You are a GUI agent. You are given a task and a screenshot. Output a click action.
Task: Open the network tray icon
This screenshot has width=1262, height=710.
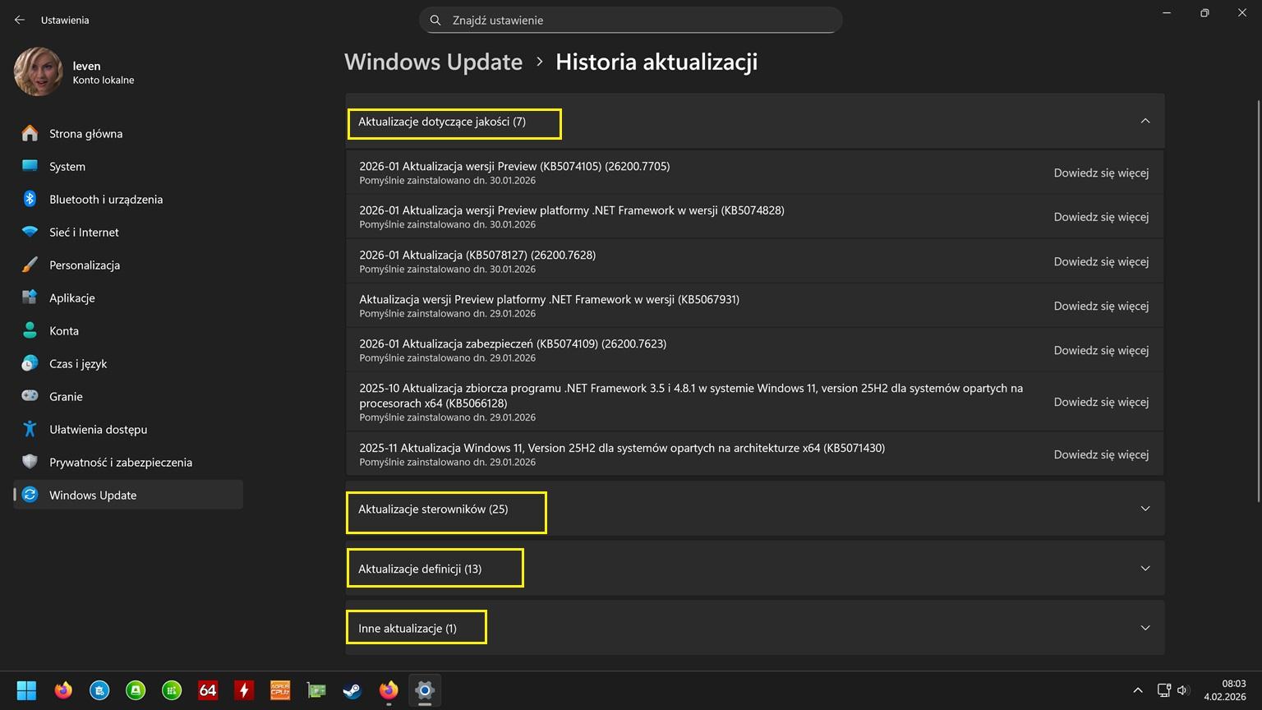(x=1164, y=690)
